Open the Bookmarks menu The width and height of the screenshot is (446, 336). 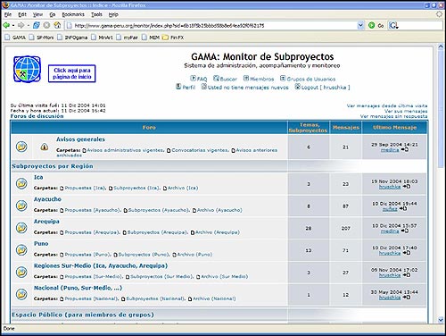[x=73, y=14]
